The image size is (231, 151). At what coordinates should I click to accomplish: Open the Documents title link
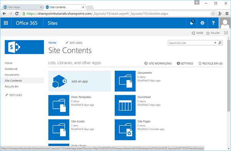(x=145, y=73)
